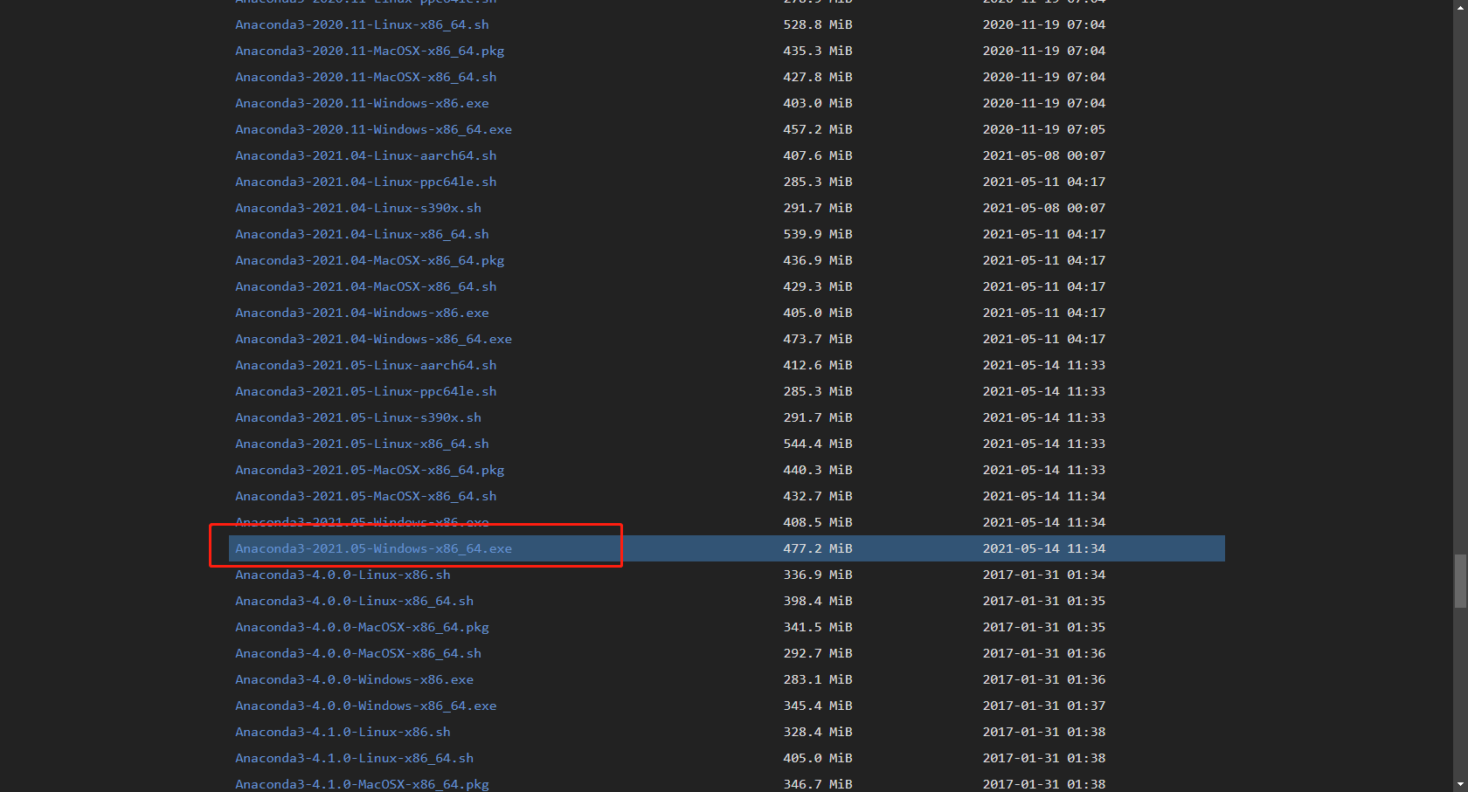Click the 2020-11-19 07:05 timestamp
1468x792 pixels.
pyautogui.click(x=1043, y=129)
